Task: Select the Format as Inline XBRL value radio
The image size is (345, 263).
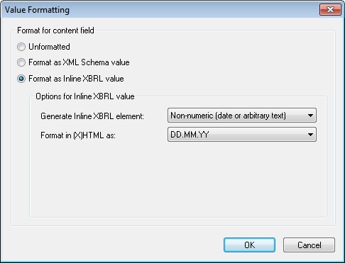Action: click(21, 79)
